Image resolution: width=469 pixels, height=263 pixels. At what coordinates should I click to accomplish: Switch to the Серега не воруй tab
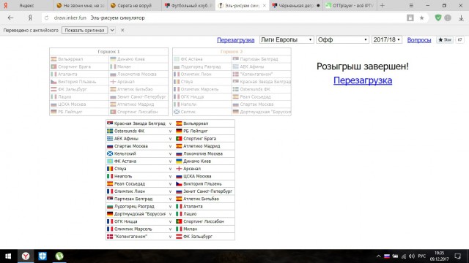134,5
